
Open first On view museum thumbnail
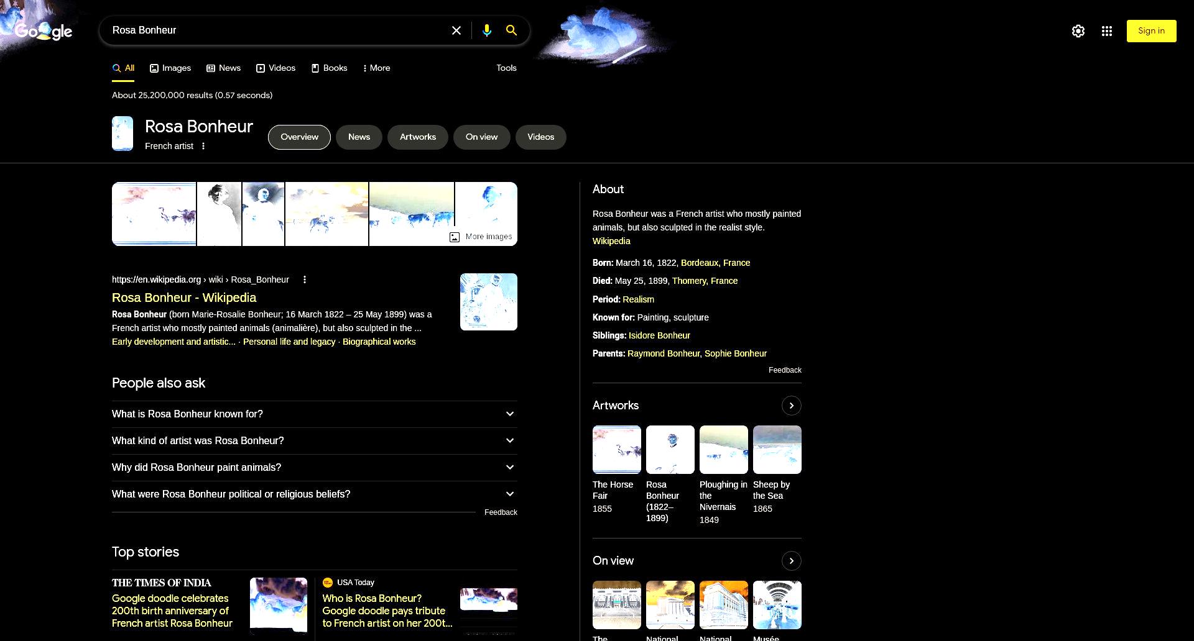tap(617, 605)
